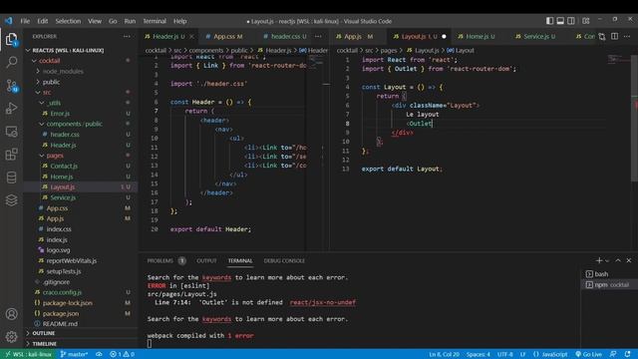
Task: Toggle primary sidebar layout icon
Action: 549,21
